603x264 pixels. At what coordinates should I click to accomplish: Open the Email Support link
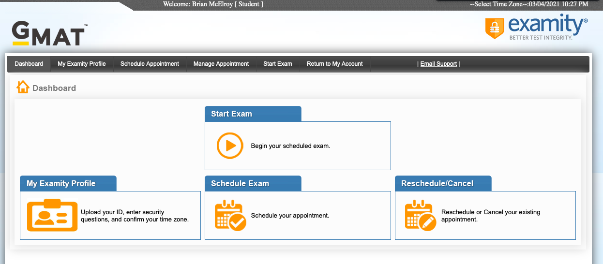point(438,64)
